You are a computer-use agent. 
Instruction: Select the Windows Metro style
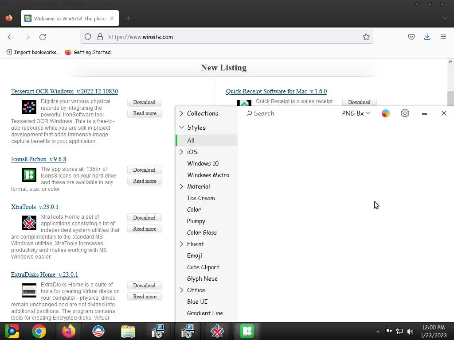(x=207, y=175)
